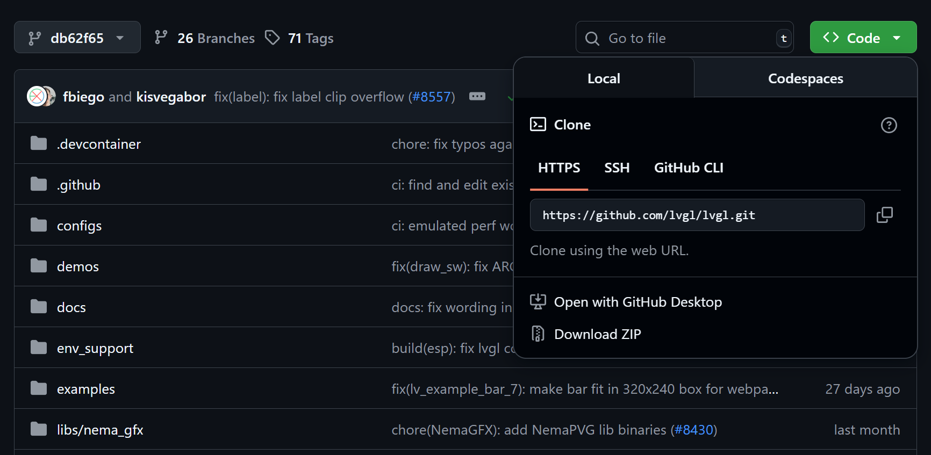The image size is (931, 455).
Task: Click the 'last month' timestamp
Action: 867,430
